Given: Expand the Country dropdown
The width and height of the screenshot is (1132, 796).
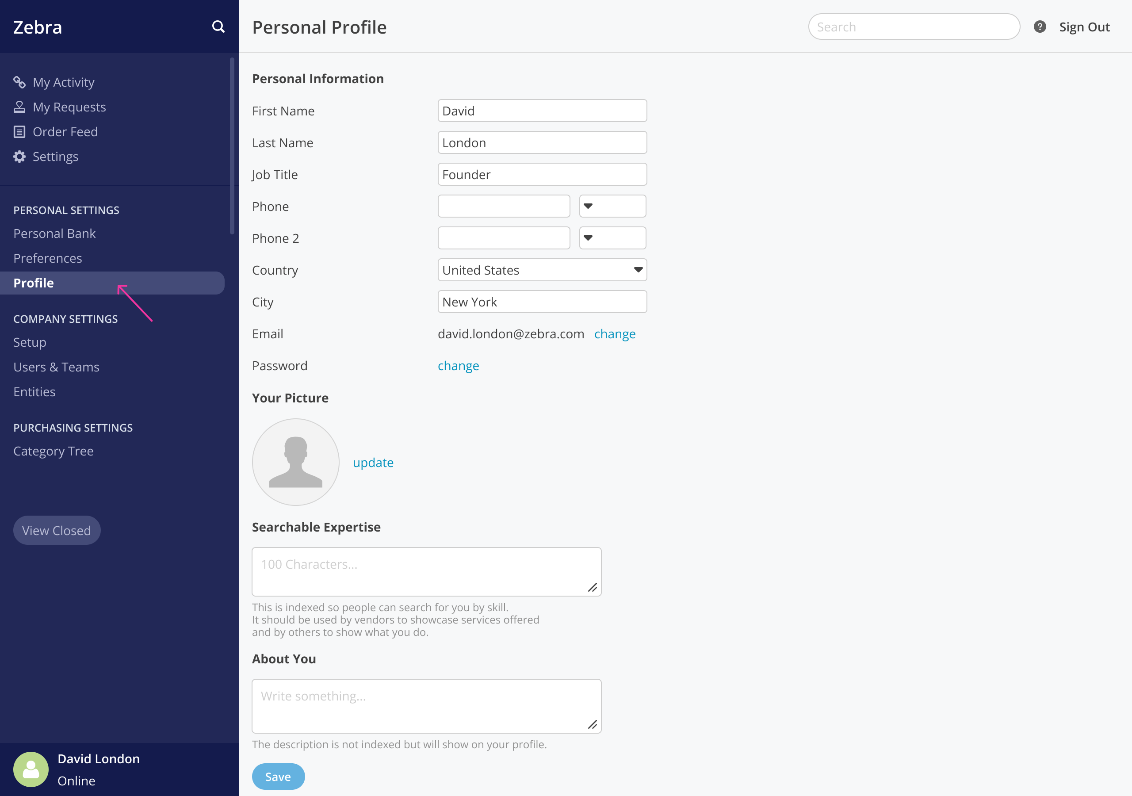Looking at the screenshot, I should click(x=542, y=270).
